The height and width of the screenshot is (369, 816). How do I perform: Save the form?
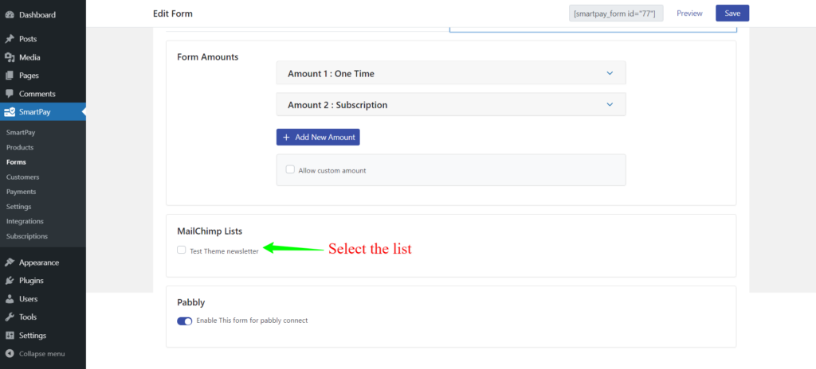pyautogui.click(x=732, y=13)
